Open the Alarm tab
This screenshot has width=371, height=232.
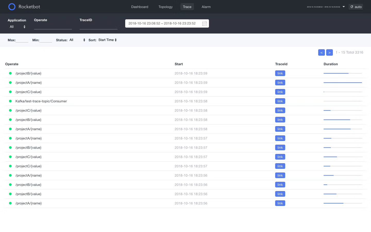click(206, 7)
